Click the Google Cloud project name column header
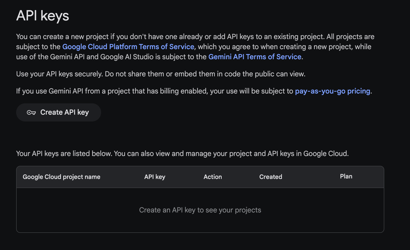 62,177
